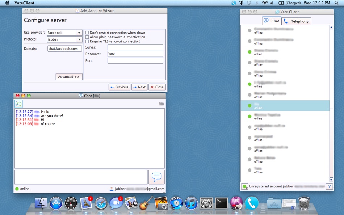Launch Safari compass icon in Dock
This screenshot has width=344, height=215.
(101, 203)
